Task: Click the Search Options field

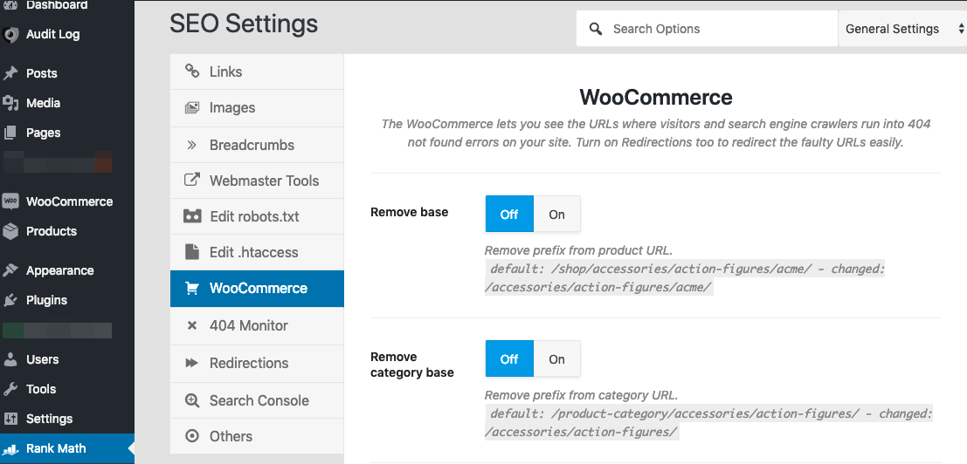Action: pos(708,29)
